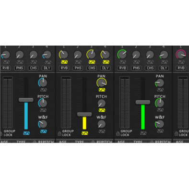Screen dimensions: 189x189
Task: Open PHS effect selector on blue channel
Action: (20, 68)
